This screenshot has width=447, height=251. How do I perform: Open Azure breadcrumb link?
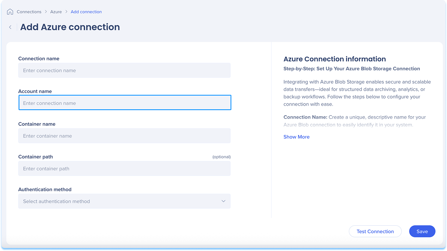56,12
